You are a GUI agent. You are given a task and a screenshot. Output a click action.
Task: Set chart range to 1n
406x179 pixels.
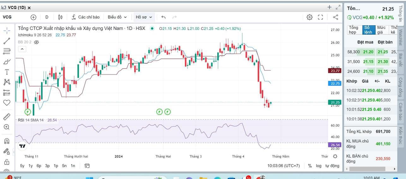(x=73, y=165)
